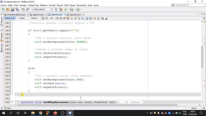Open the Depurar menu

pyautogui.click(x=60, y=5)
